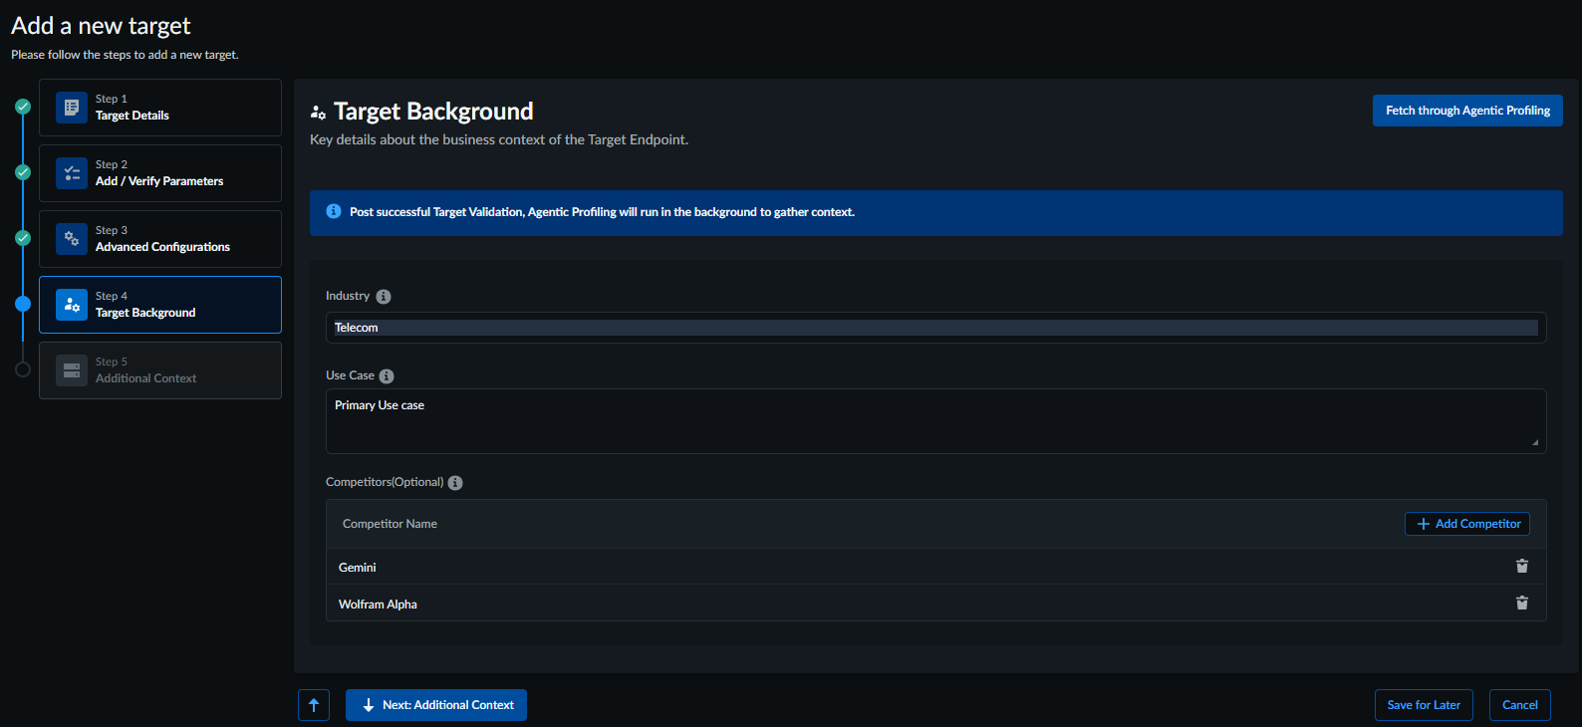The image size is (1582, 727).
Task: Click the Step 2 checklist icon
Action: [x=72, y=173]
